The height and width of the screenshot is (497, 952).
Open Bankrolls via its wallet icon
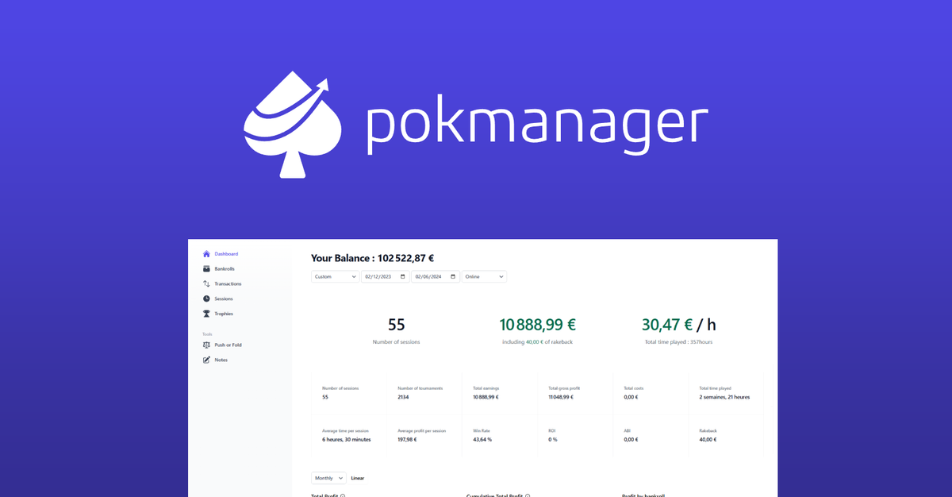pyautogui.click(x=207, y=269)
